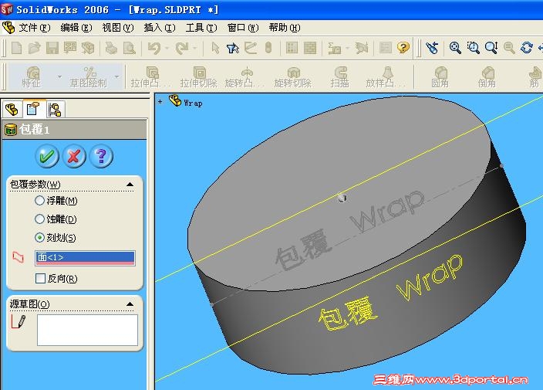This screenshot has height=390, width=543.
Task: Switch to the ConfigurationManager tab
Action: coord(55,110)
